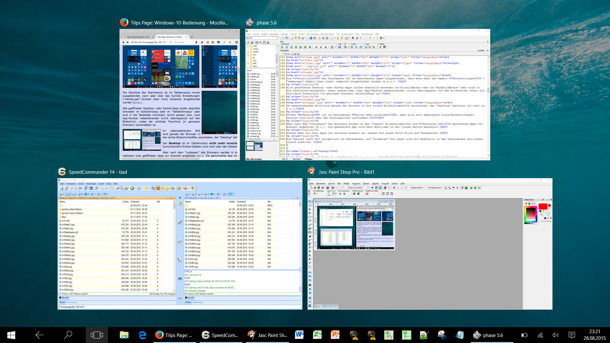Open the taskbar search magnifier
The width and height of the screenshot is (610, 343).
coord(68,335)
